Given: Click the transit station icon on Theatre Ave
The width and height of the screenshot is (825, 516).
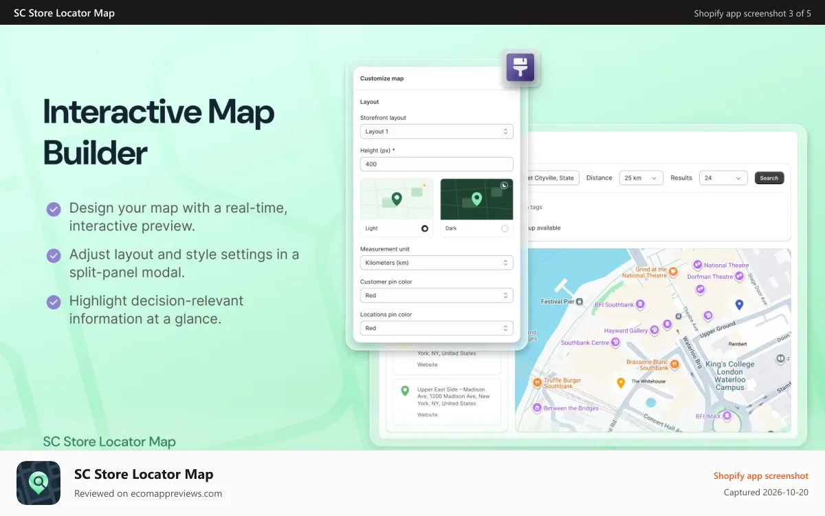Looking at the screenshot, I should coord(679,316).
